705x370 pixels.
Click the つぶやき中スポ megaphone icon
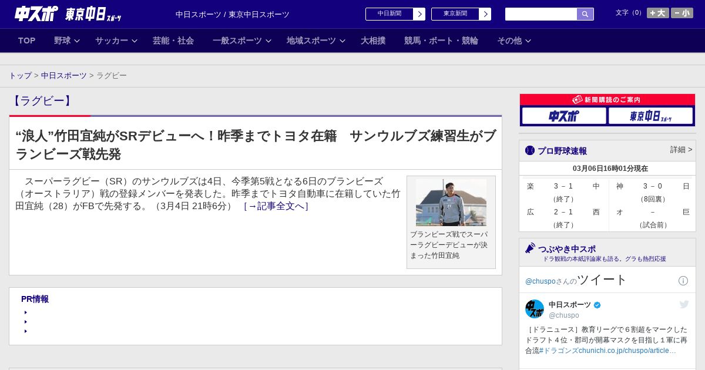(530, 248)
